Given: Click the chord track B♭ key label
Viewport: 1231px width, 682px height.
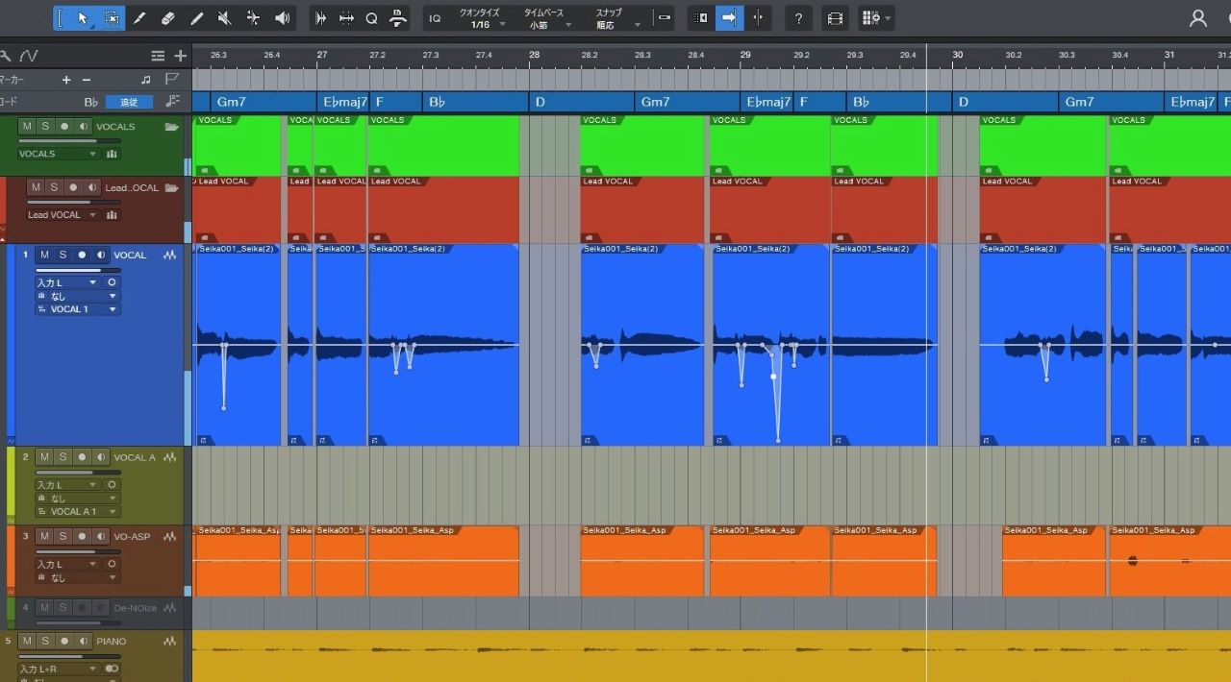Looking at the screenshot, I should click(x=91, y=102).
